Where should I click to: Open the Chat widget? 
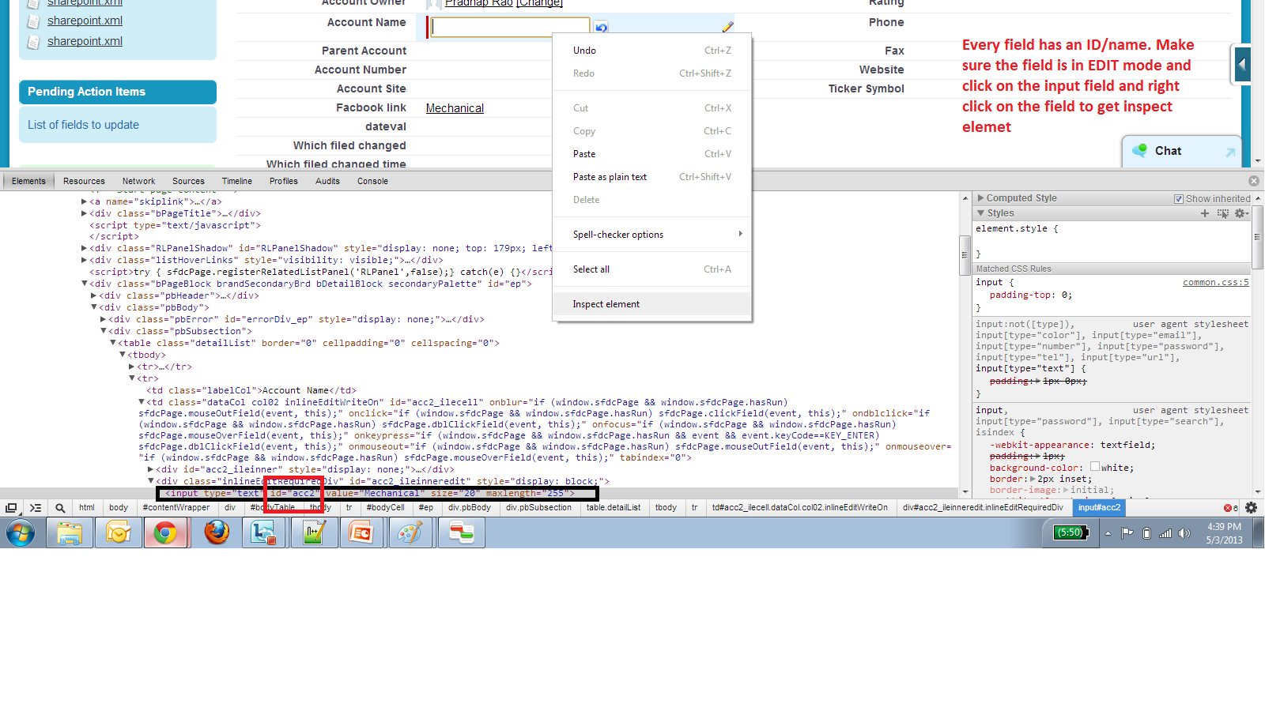[1181, 151]
